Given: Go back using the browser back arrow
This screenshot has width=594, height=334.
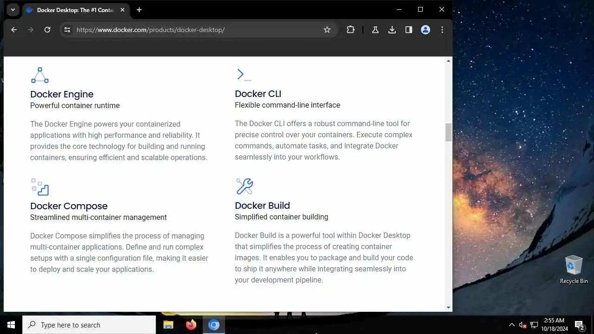Looking at the screenshot, I should click(x=14, y=30).
